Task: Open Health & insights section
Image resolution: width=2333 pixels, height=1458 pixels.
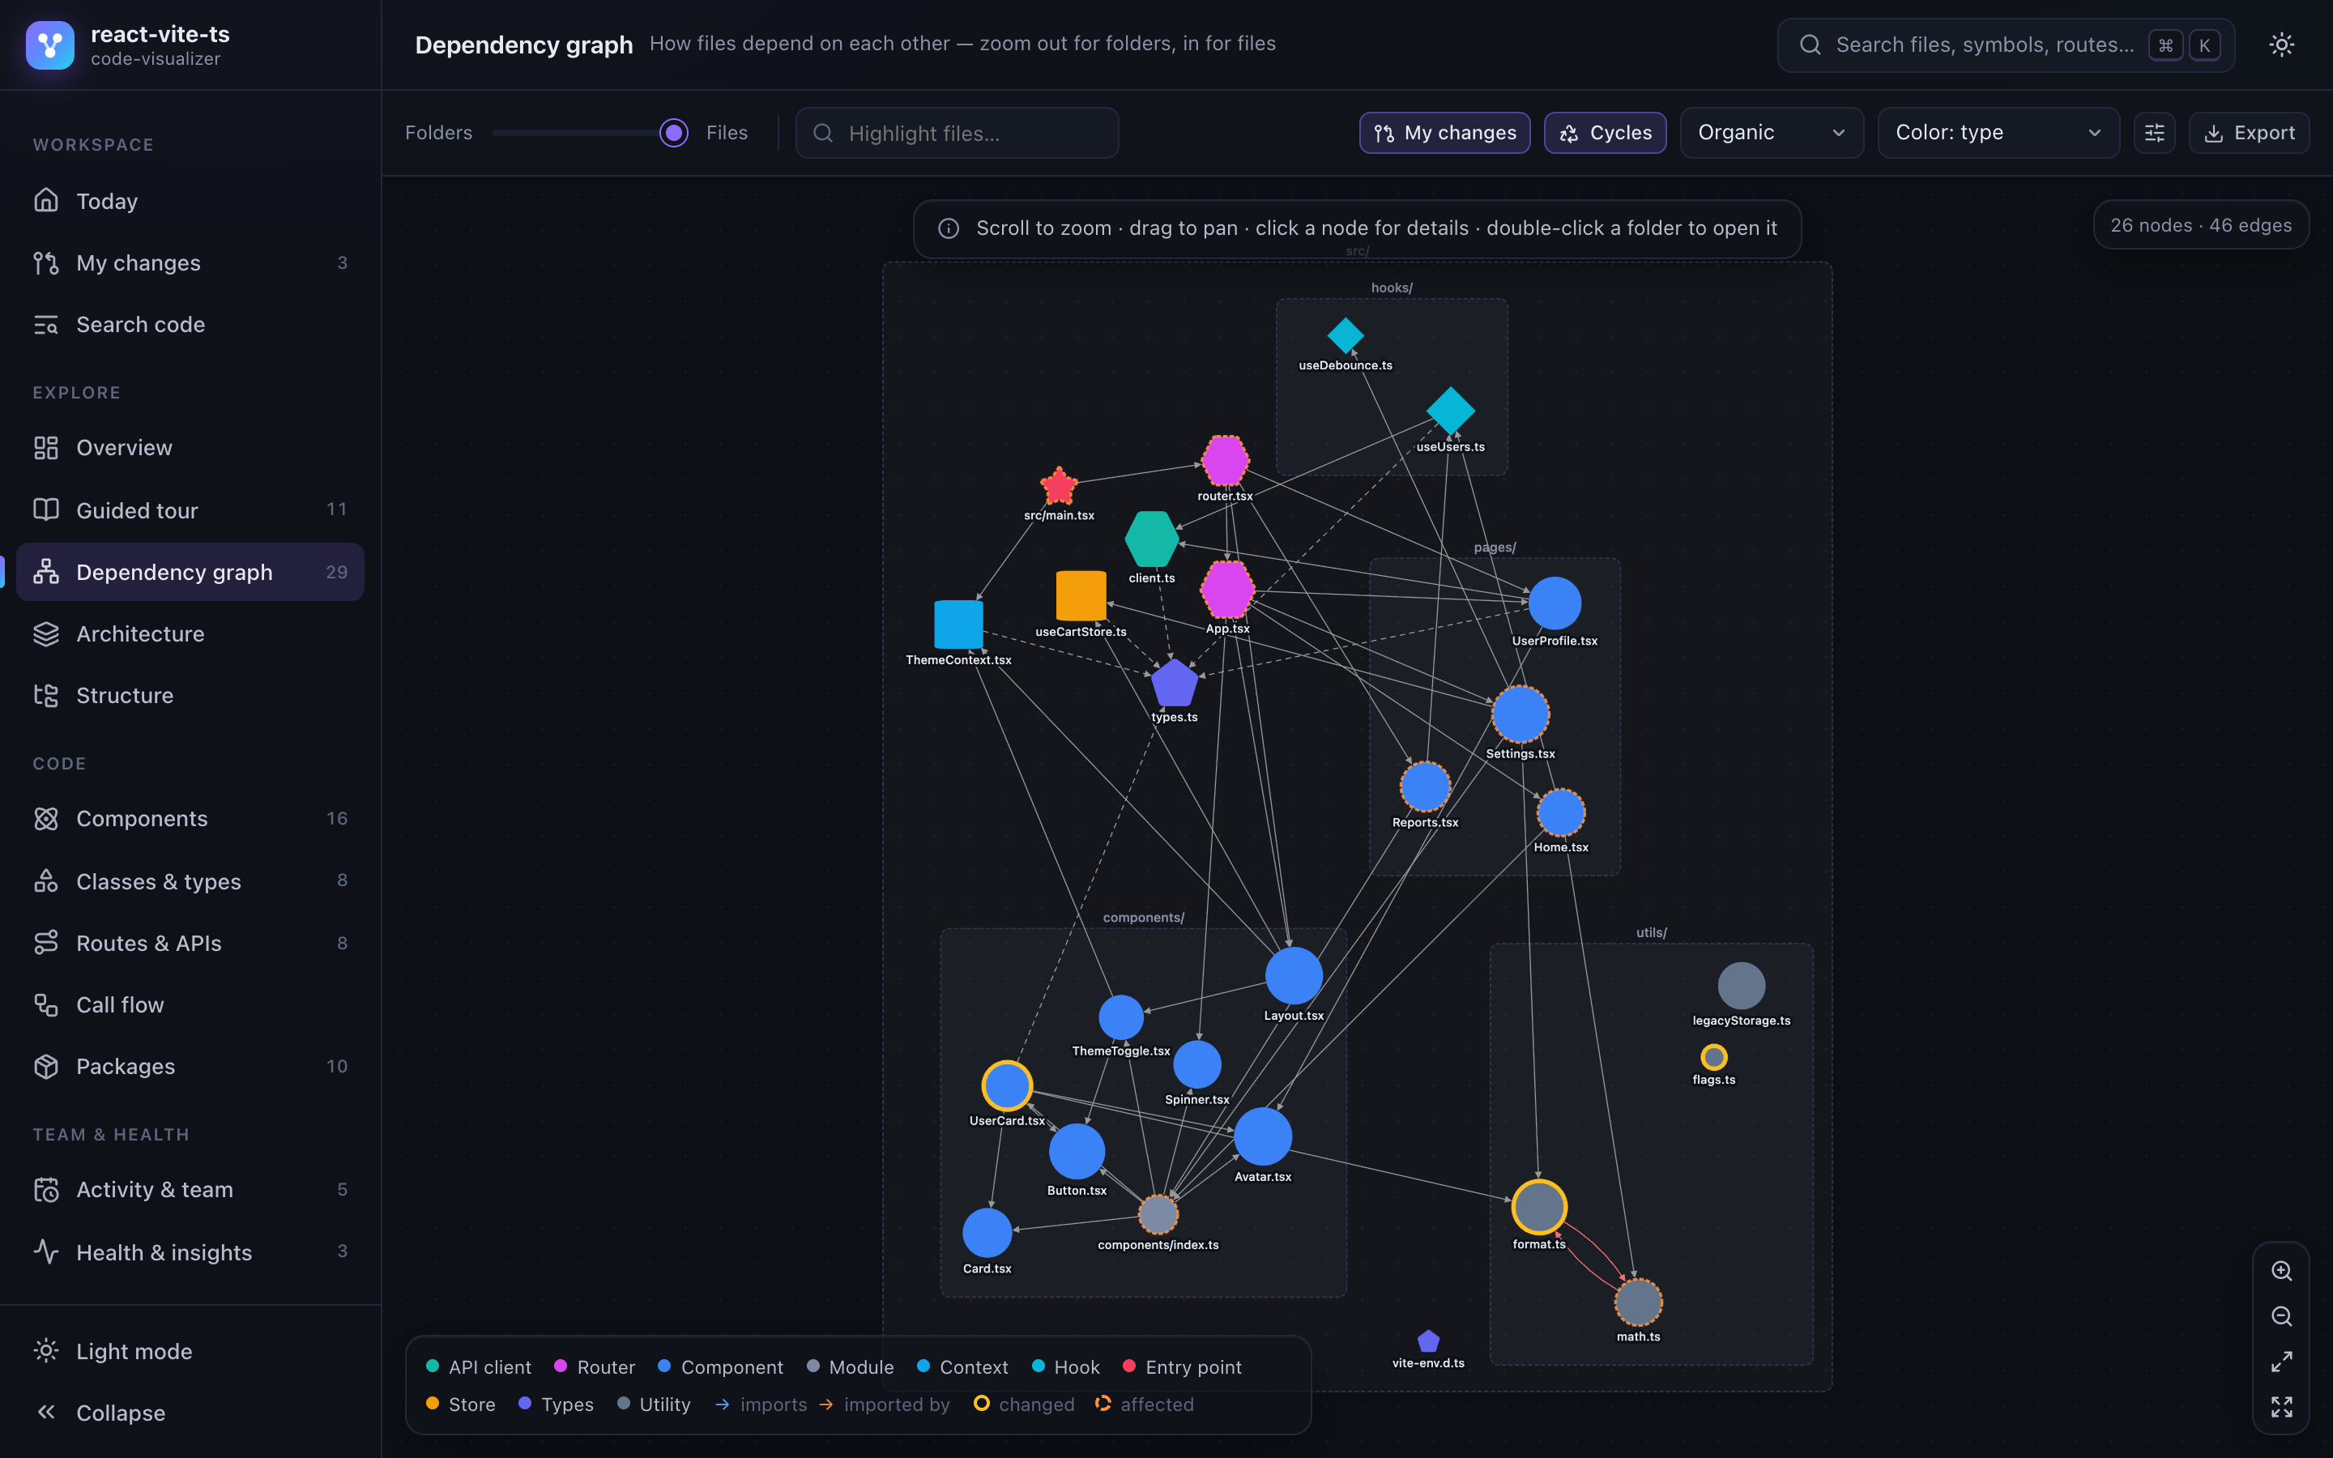Action: click(191, 1251)
